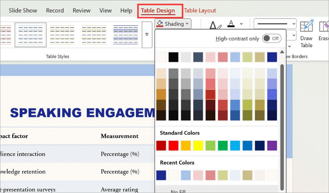The image size is (329, 193).
Task: Switch to the Table Layout tab
Action: 200,10
